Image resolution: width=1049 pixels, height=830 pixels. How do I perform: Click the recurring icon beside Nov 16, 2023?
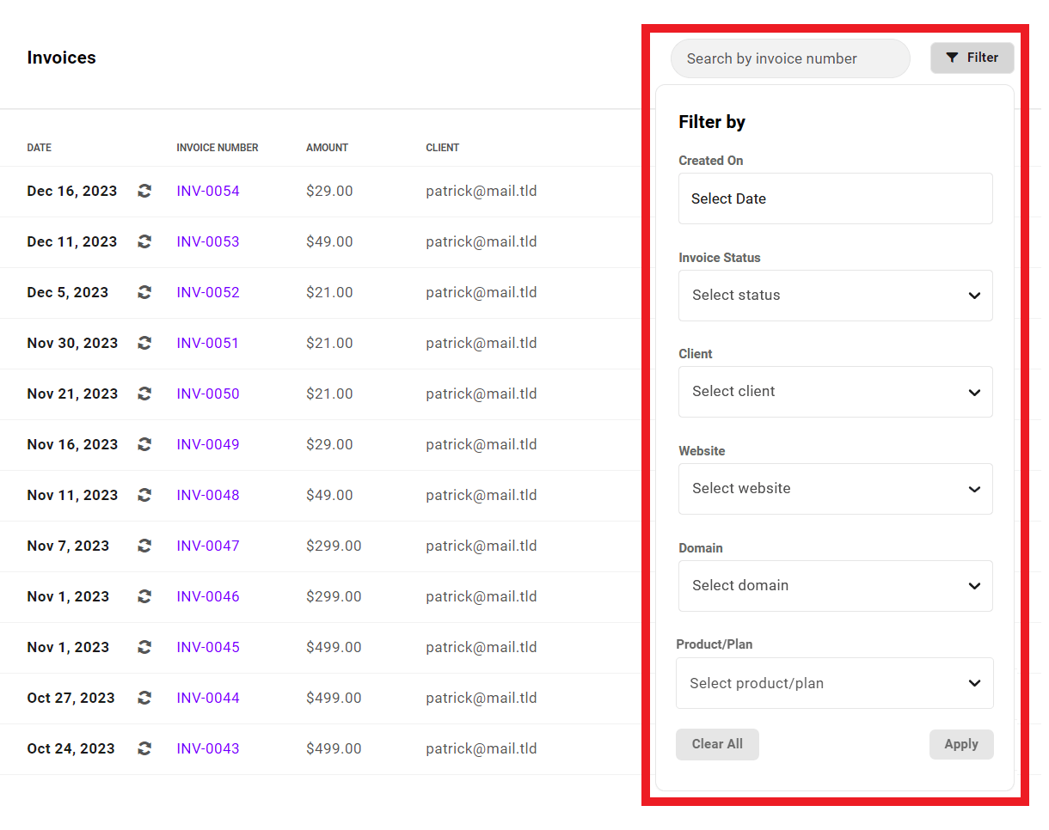[144, 444]
